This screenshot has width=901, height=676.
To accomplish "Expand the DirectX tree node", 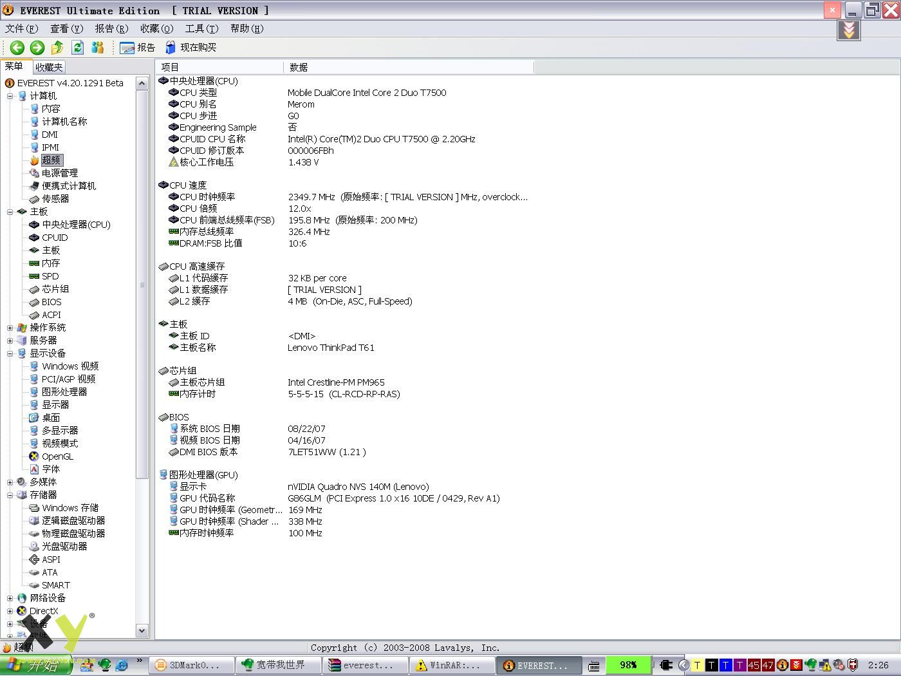I will [10, 611].
